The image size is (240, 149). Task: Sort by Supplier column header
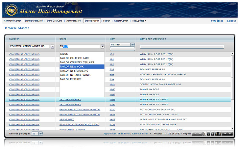coord(14,39)
